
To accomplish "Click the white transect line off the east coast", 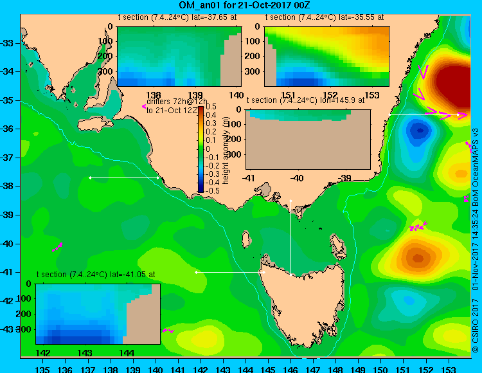I will (424, 114).
